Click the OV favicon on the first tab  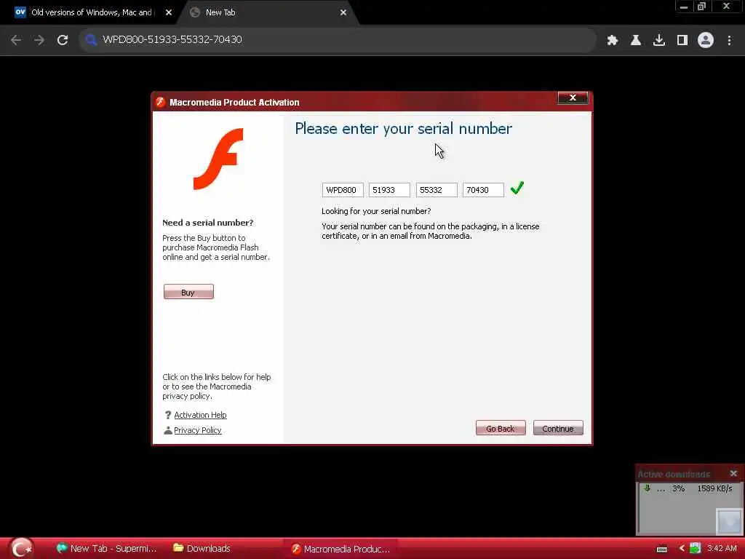(x=20, y=12)
